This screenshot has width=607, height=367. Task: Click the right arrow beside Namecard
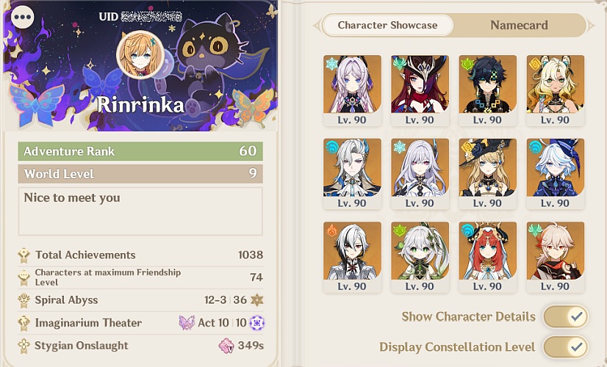[591, 26]
